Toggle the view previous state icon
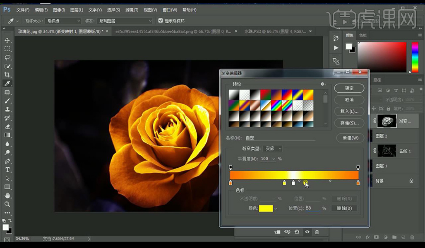Screen dimensions: 425x248 [287, 232]
